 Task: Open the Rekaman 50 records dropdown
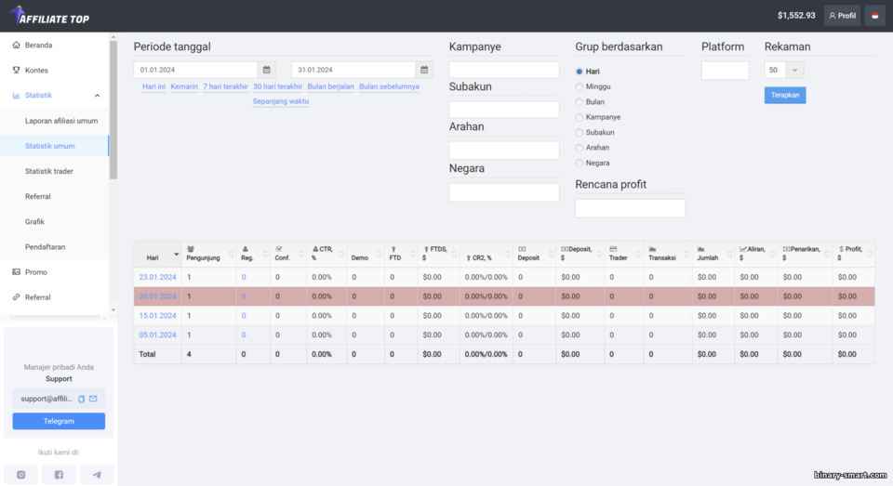click(783, 70)
